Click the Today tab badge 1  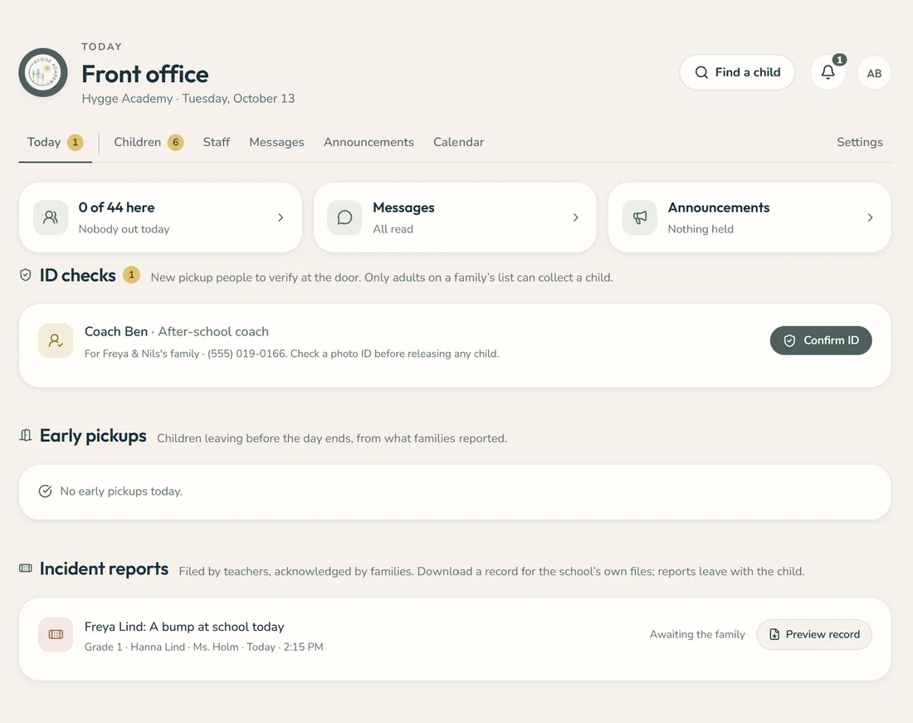point(75,142)
